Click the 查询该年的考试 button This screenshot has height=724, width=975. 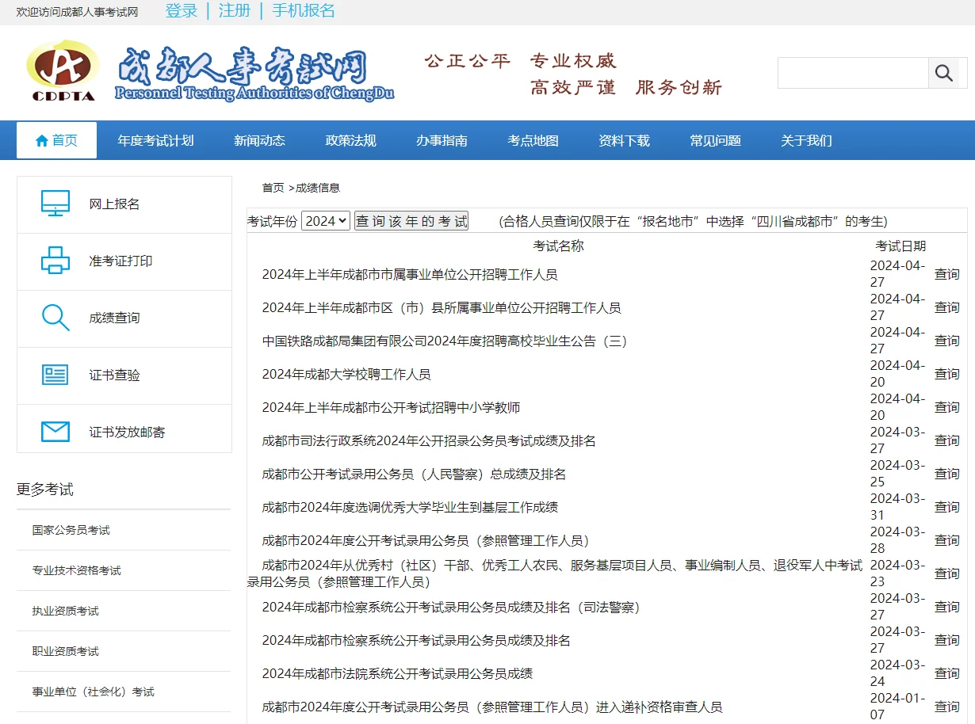pyautogui.click(x=411, y=221)
